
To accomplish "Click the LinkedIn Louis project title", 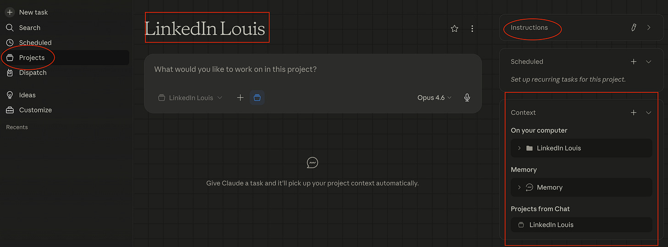I will tap(205, 28).
